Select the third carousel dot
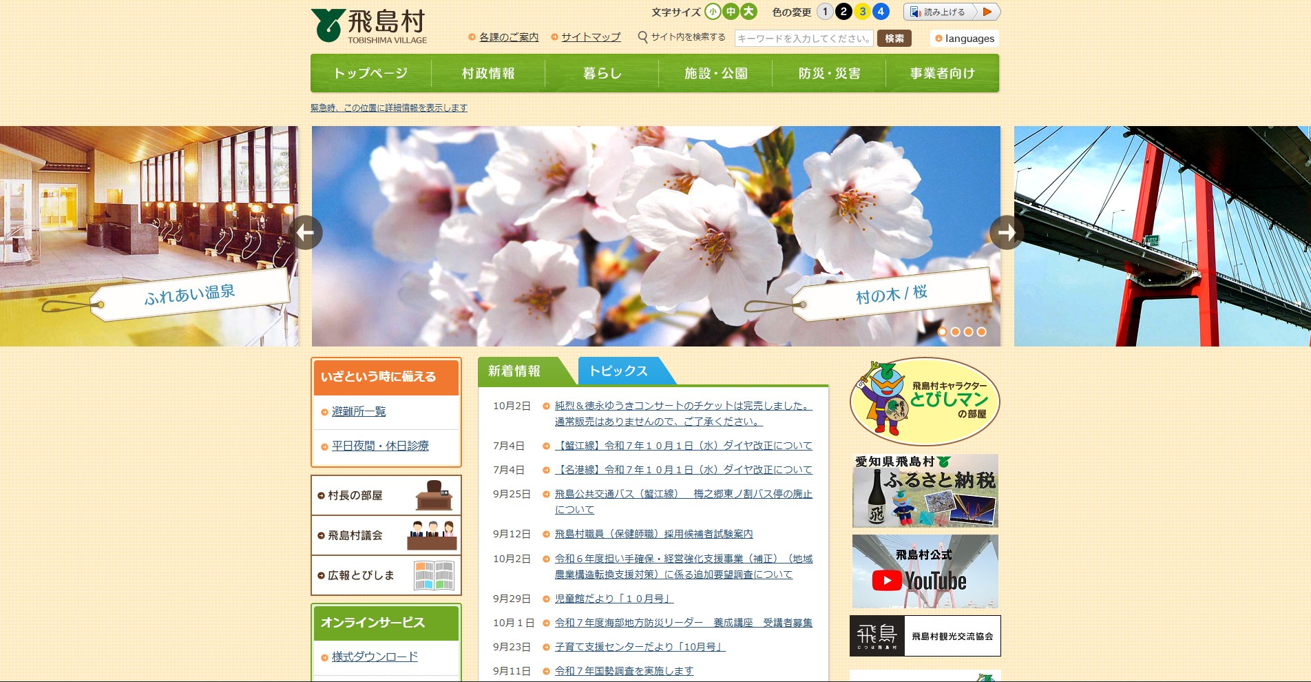1311x682 pixels. click(968, 332)
